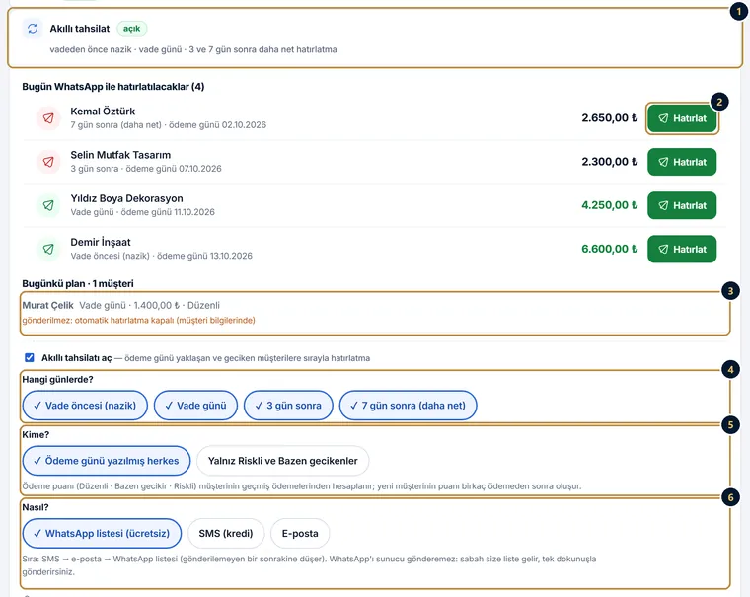Click the Demir İnşaat customer name

pos(101,242)
